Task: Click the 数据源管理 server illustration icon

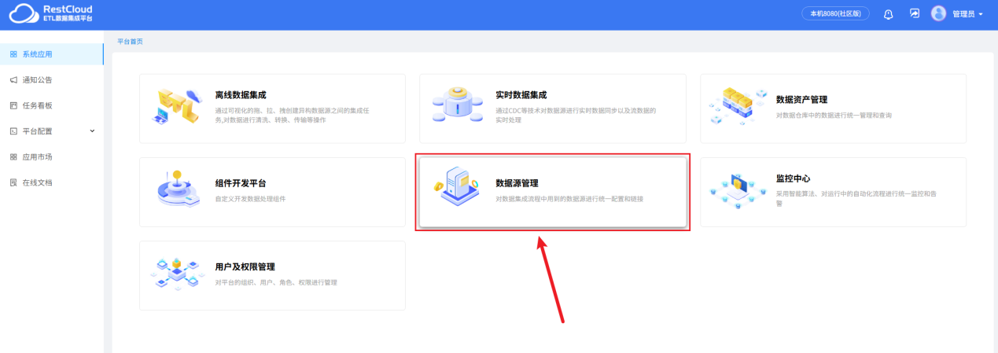Action: pos(458,187)
